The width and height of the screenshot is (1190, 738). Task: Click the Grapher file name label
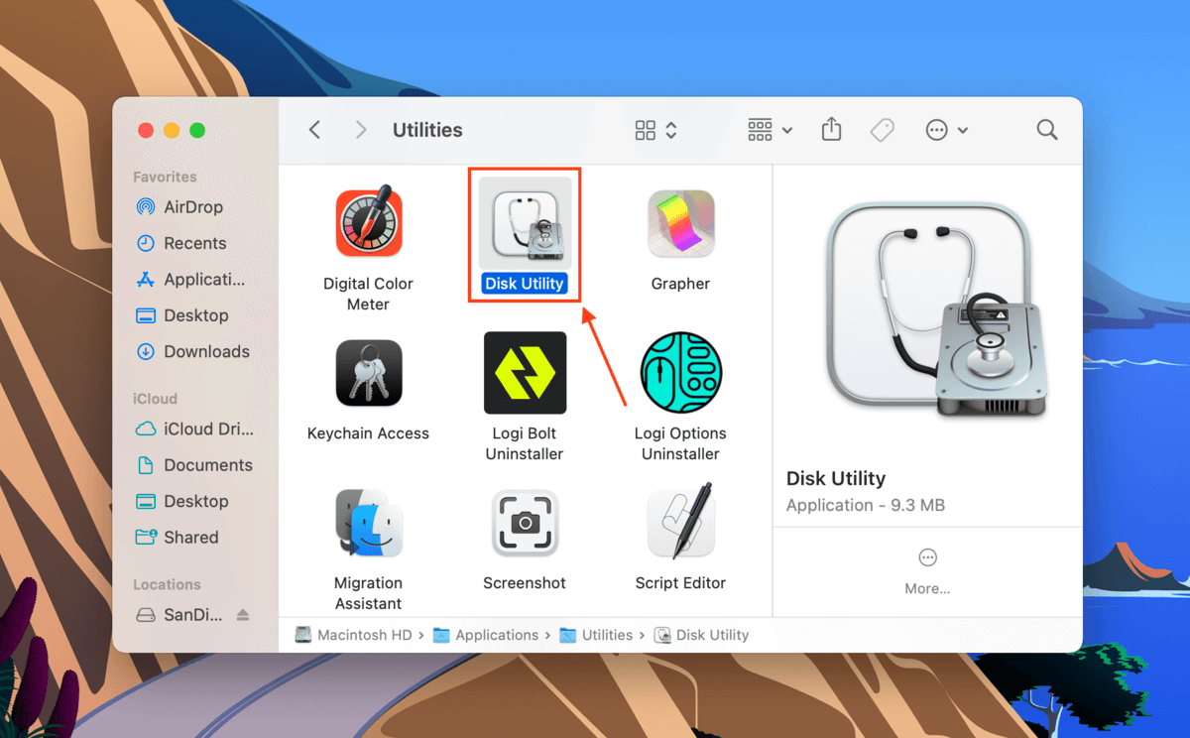[680, 284]
